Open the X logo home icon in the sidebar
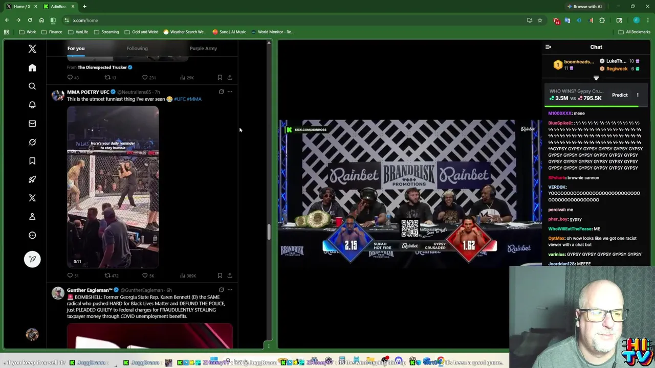 pyautogui.click(x=32, y=49)
